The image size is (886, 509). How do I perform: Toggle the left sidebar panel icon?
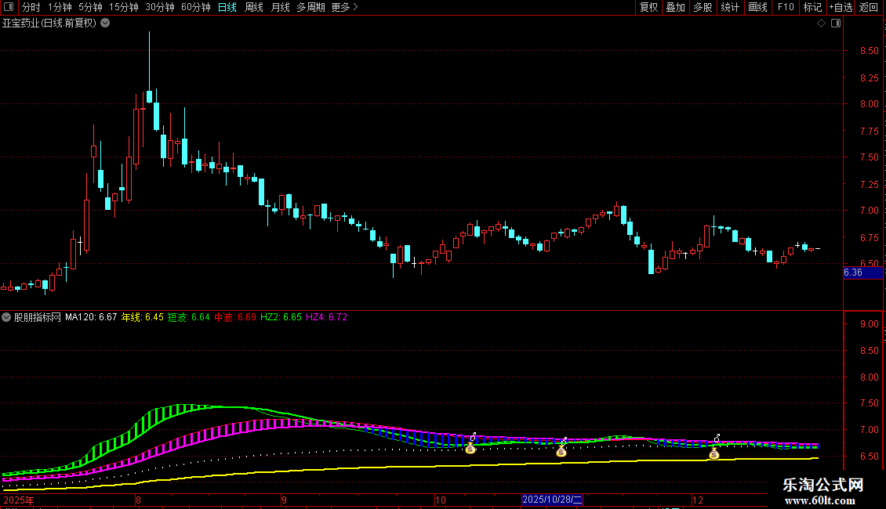pyautogui.click(x=9, y=7)
